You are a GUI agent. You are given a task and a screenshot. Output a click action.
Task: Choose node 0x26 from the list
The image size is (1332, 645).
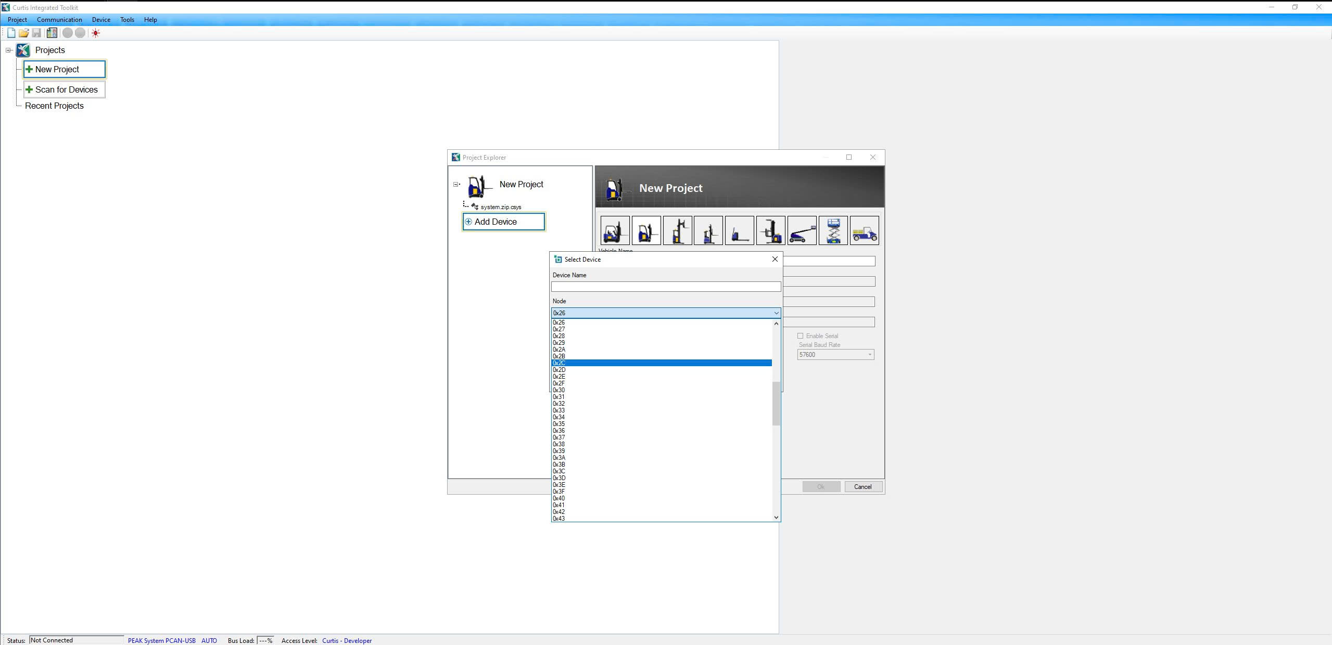pyautogui.click(x=662, y=322)
